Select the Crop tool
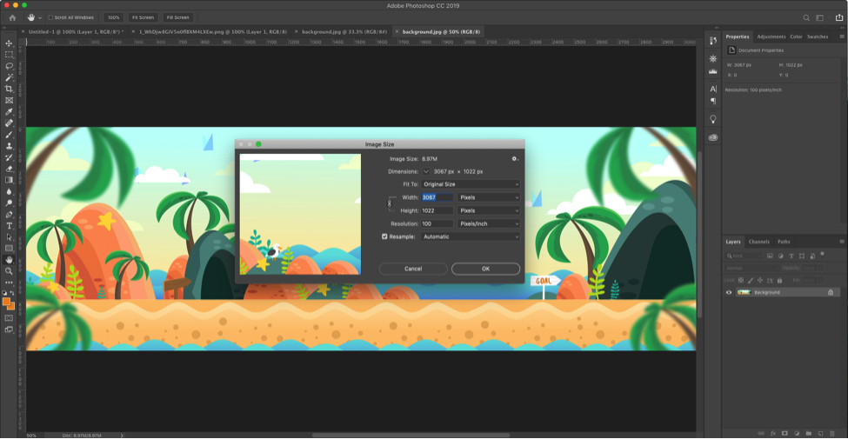Screen dimensions: 848x439 [x=10, y=89]
